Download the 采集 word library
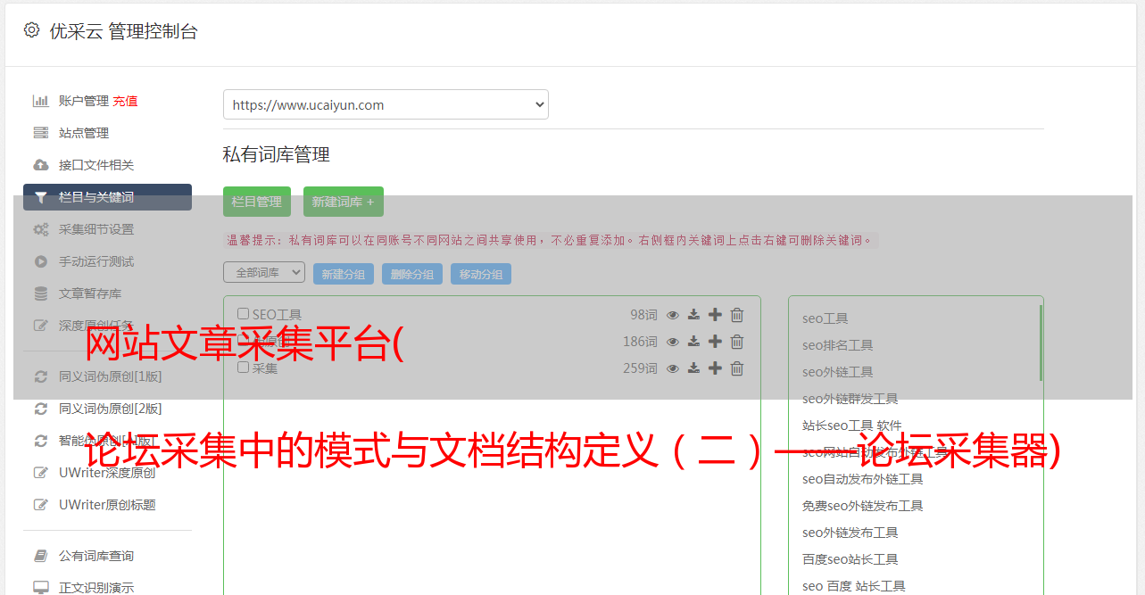 coord(693,368)
